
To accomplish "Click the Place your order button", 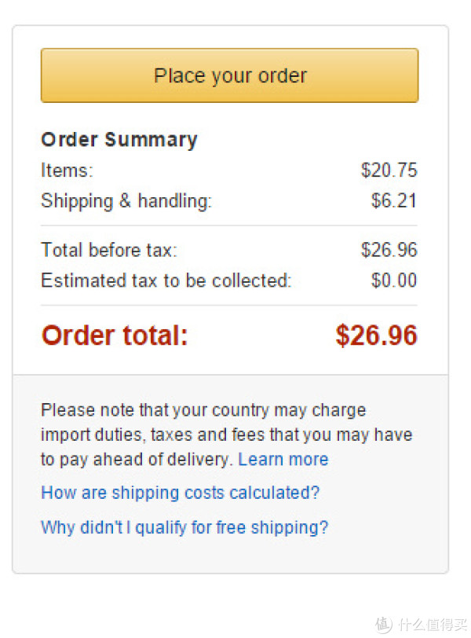I will pyautogui.click(x=229, y=75).
